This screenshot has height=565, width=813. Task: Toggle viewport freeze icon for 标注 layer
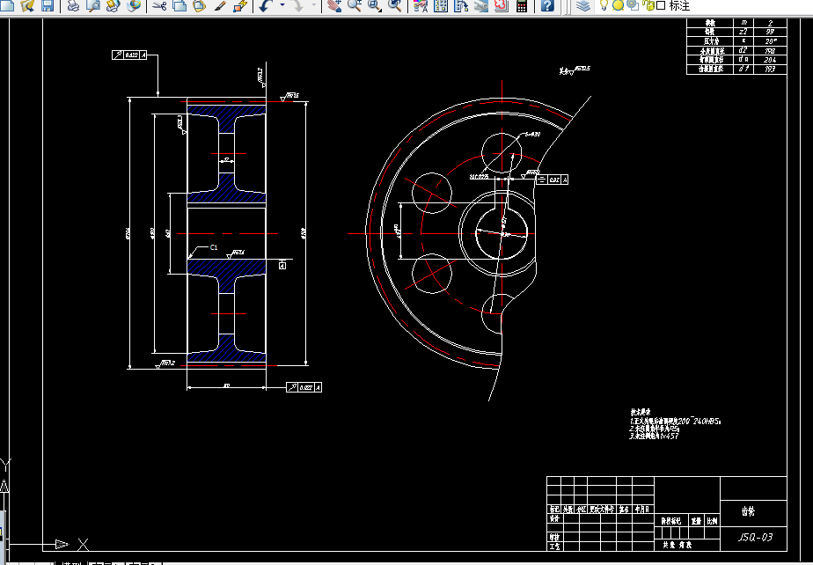click(632, 5)
